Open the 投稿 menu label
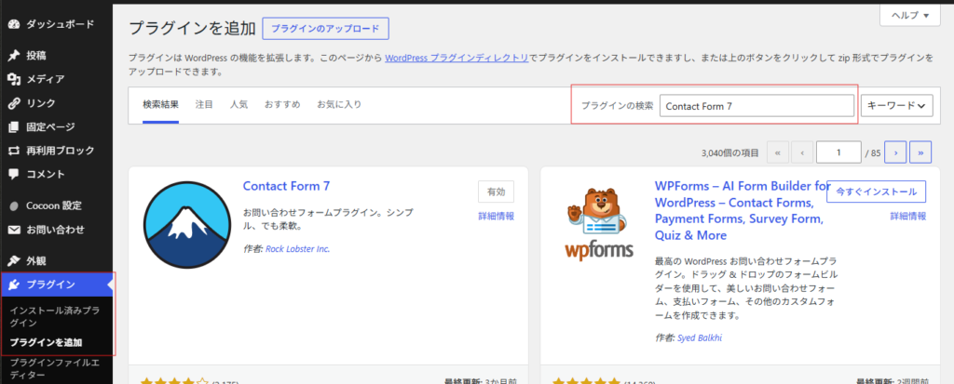 [36, 56]
